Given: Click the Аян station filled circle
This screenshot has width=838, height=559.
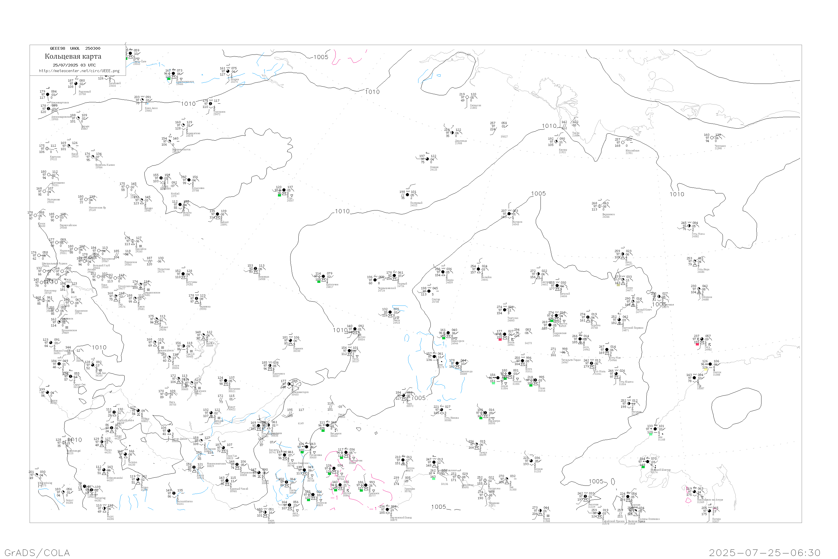Looking at the screenshot, I should [x=655, y=429].
